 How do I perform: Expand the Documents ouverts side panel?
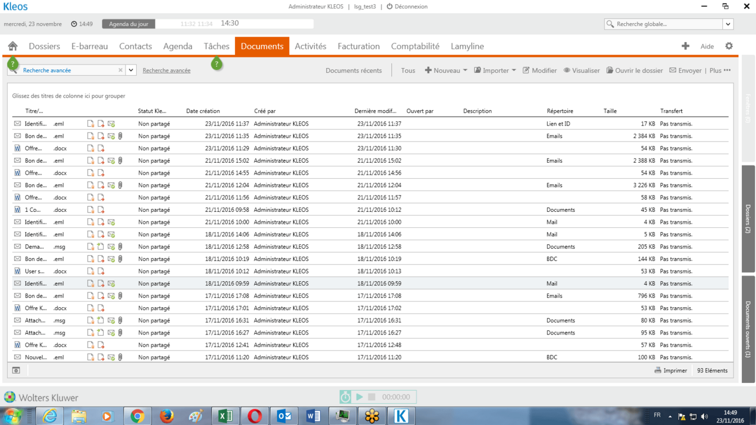pos(748,329)
